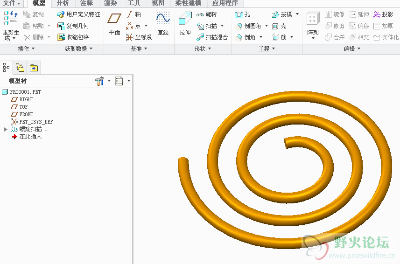Switch to the 渲染 ribbon tab
The width and height of the screenshot is (400, 264).
point(111,3)
